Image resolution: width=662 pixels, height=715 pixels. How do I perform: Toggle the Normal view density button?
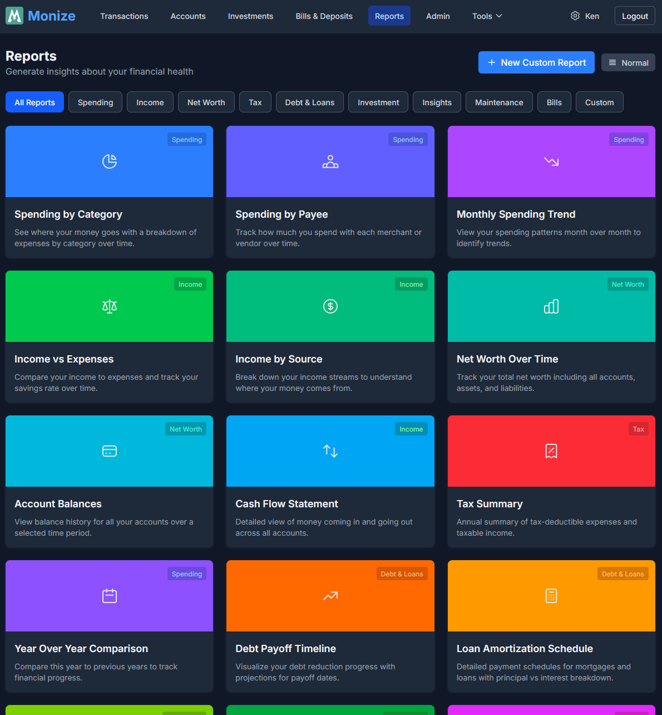point(628,62)
